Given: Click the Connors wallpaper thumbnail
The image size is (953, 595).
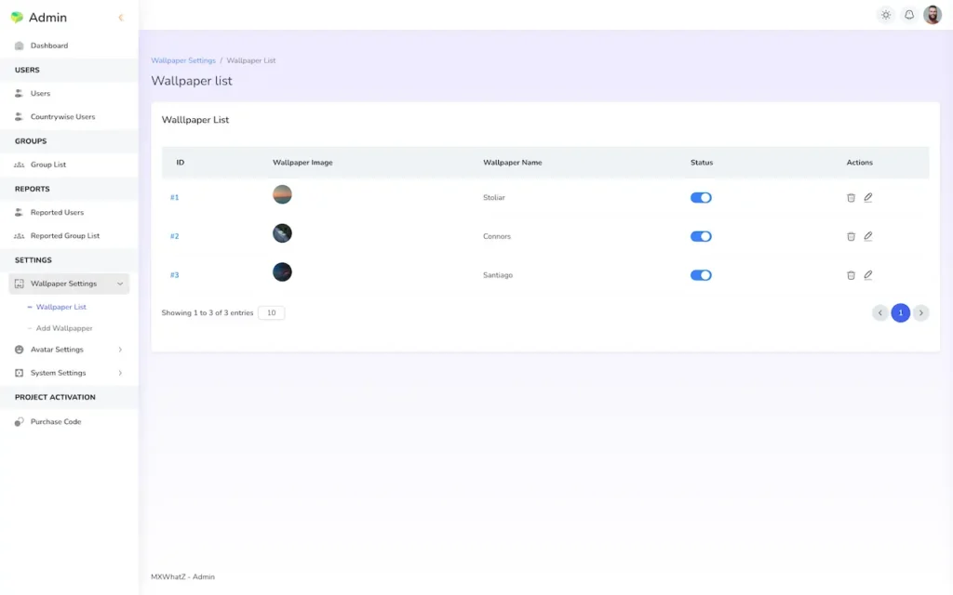Looking at the screenshot, I should coord(282,233).
